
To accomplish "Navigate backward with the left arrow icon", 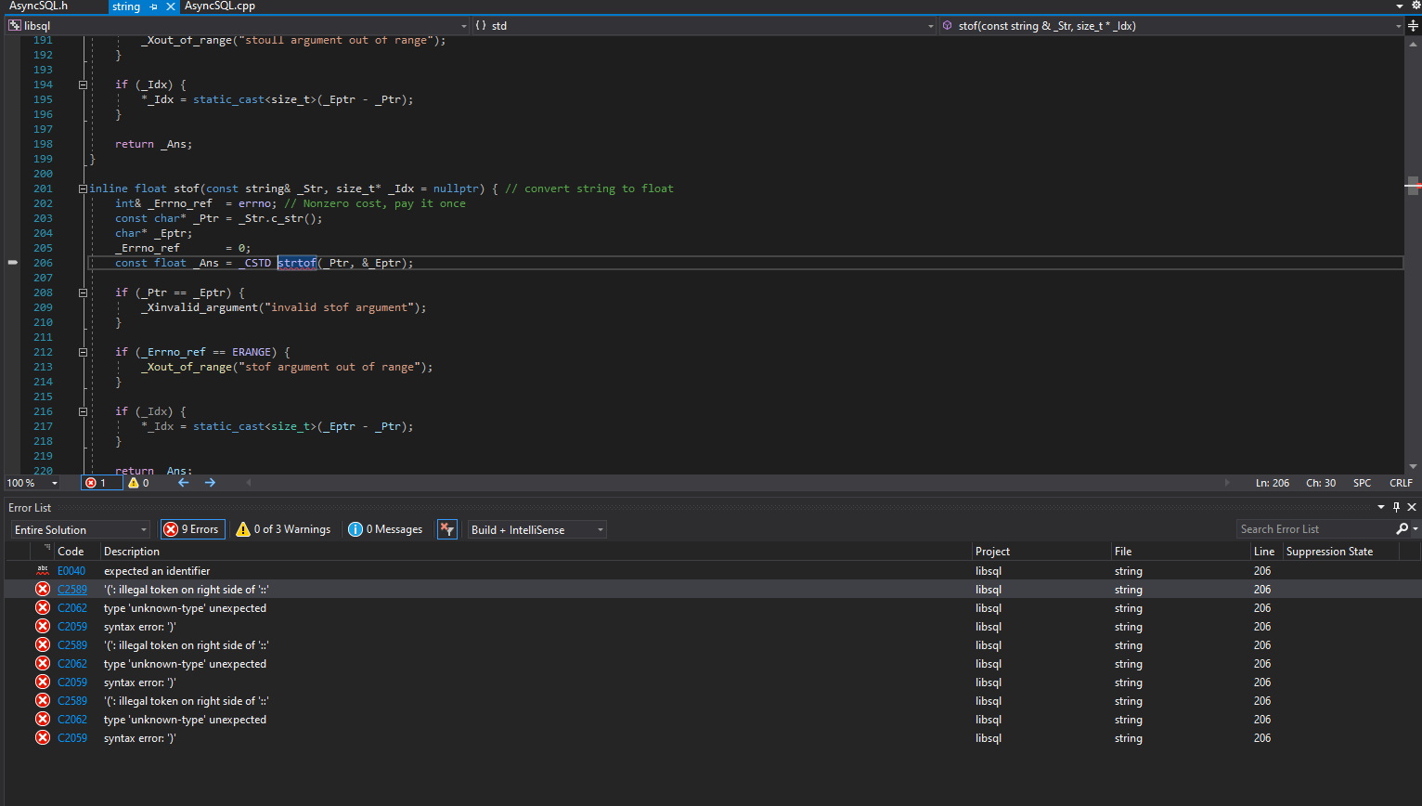I will tap(183, 483).
